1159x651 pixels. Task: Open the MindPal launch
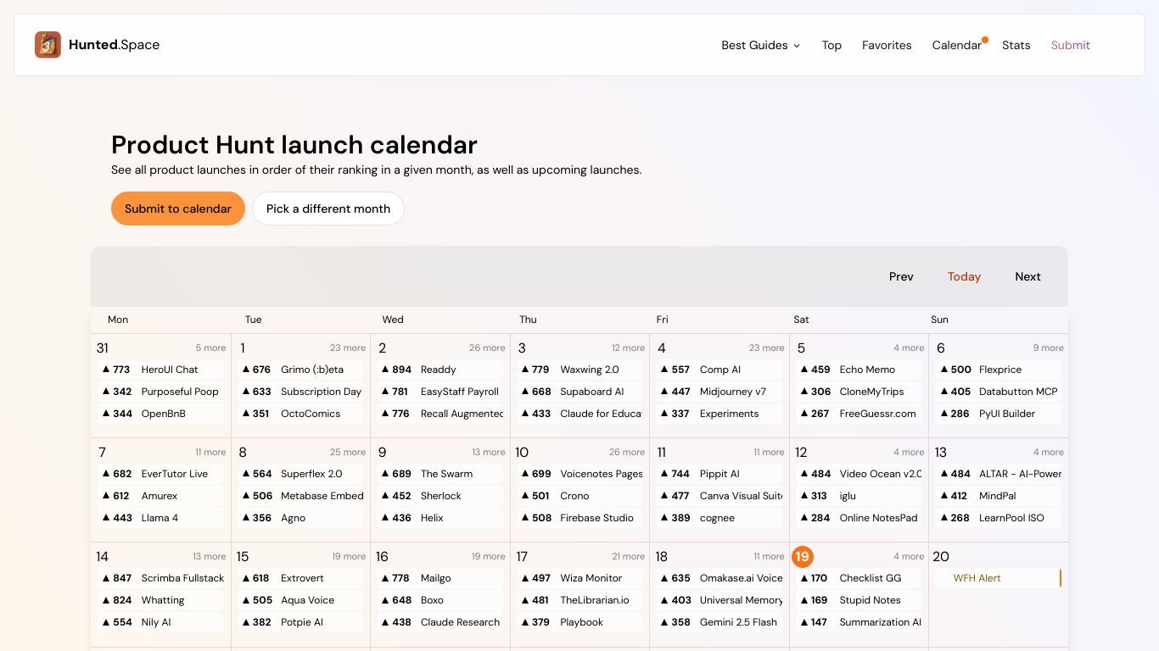997,496
